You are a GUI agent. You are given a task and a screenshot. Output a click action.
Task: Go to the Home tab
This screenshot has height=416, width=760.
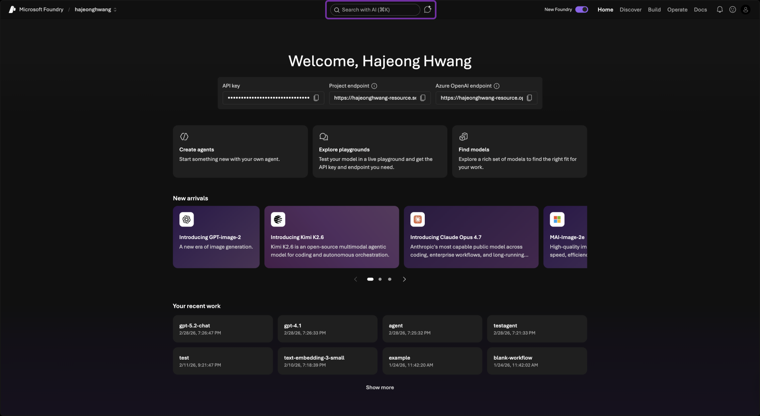click(x=605, y=10)
